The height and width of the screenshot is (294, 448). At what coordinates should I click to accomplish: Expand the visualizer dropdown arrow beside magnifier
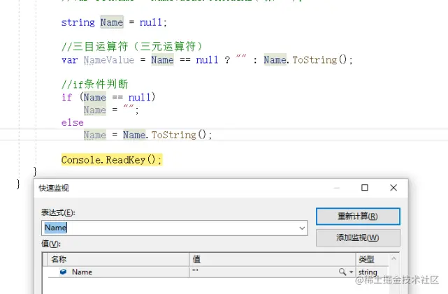click(351, 272)
